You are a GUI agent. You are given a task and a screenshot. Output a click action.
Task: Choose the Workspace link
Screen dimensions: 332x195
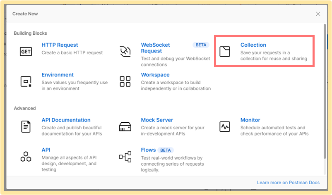pos(155,75)
